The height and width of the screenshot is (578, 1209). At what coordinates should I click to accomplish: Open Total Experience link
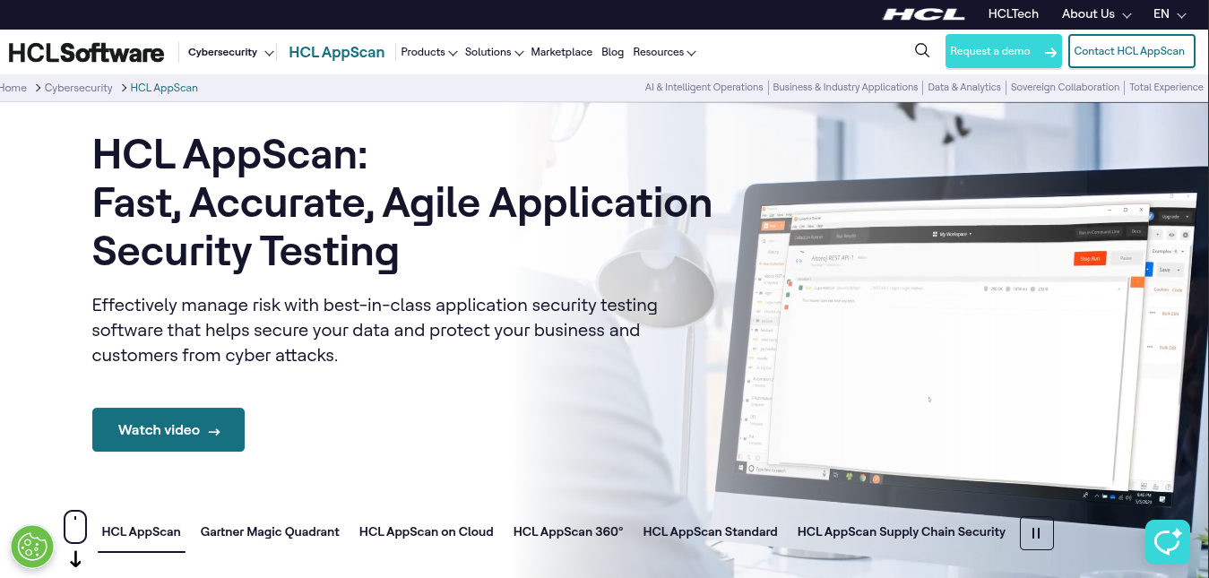coord(1166,88)
